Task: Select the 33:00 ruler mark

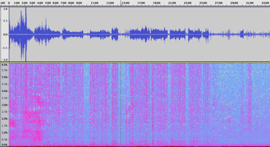Action: tap(265, 3)
